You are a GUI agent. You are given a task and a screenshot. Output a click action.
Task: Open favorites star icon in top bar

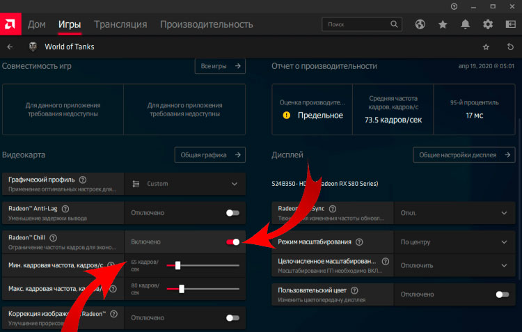pyautogui.click(x=443, y=24)
